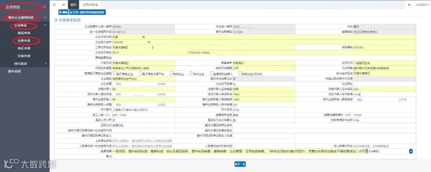Open the 经济区划 field showing 一般经济区域
The height and width of the screenshot is (172, 431).
tap(384, 63)
